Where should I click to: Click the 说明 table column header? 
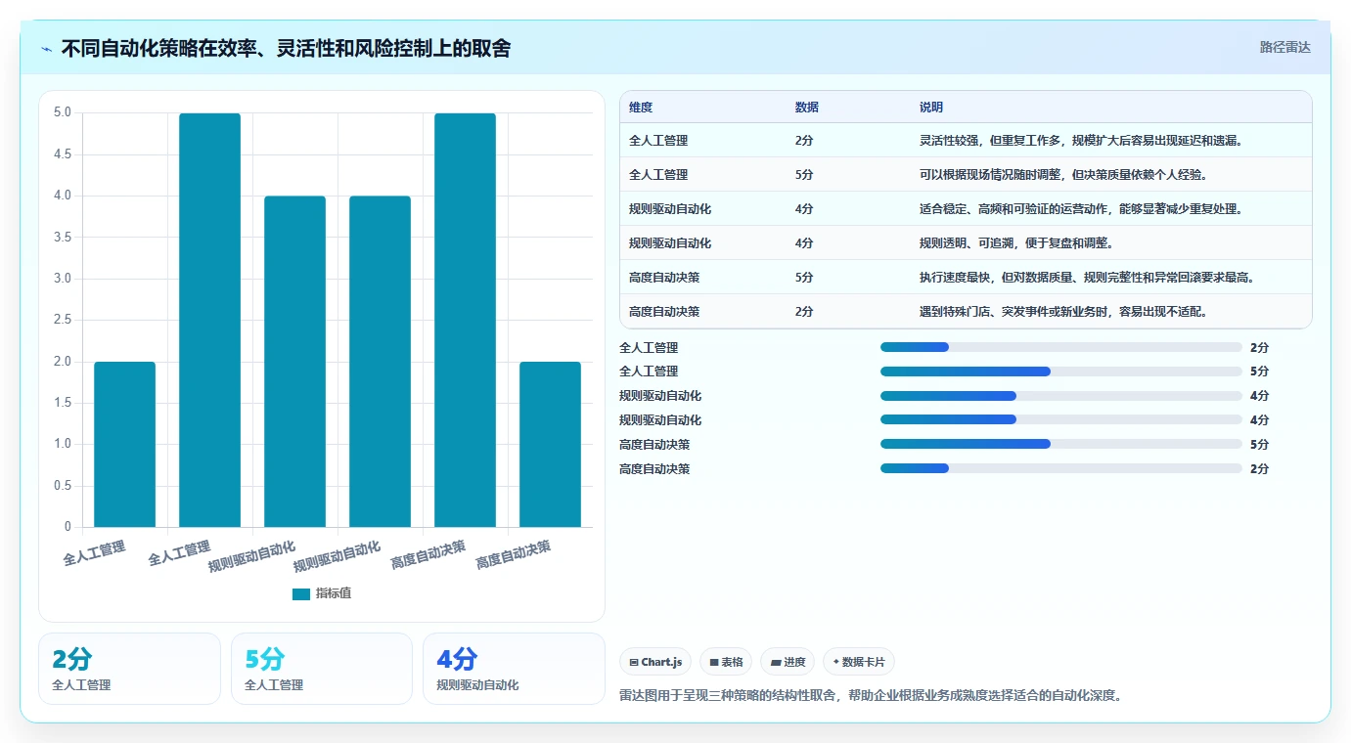pos(931,108)
